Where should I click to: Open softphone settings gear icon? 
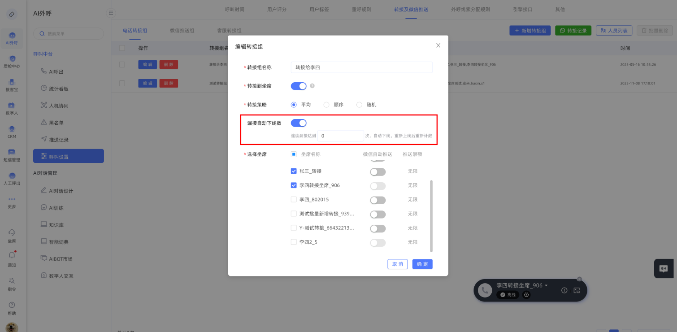click(526, 295)
